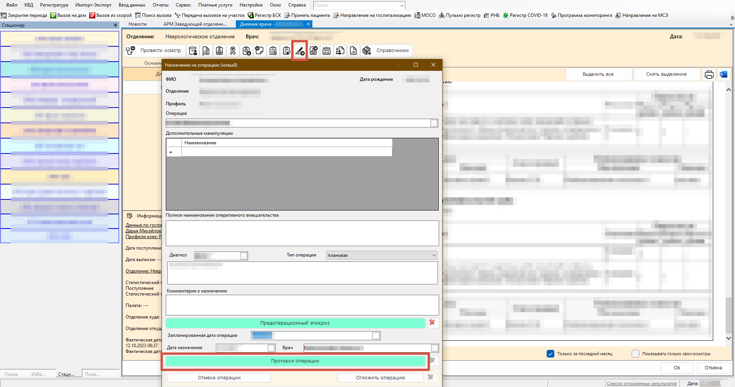Expand the tab list overflow arrow
This screenshot has height=387, width=735.
click(731, 25)
